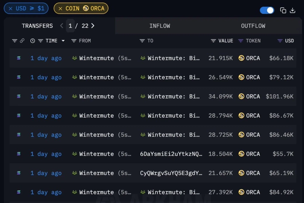The height and width of the screenshot is (203, 304).
Task: Click the download icon at top right
Action: [293, 10]
